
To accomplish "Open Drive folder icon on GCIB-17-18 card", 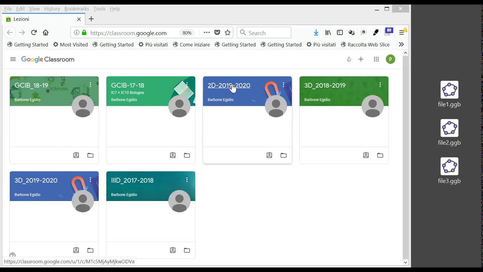I will pyautogui.click(x=187, y=155).
